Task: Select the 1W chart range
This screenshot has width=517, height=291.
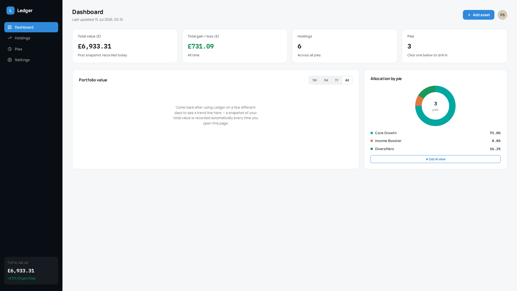Action: 315,80
